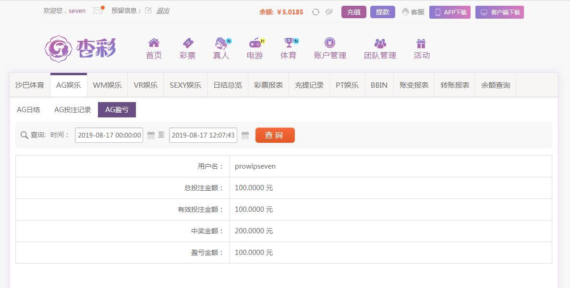Click the APP下载 label text

tap(455, 12)
